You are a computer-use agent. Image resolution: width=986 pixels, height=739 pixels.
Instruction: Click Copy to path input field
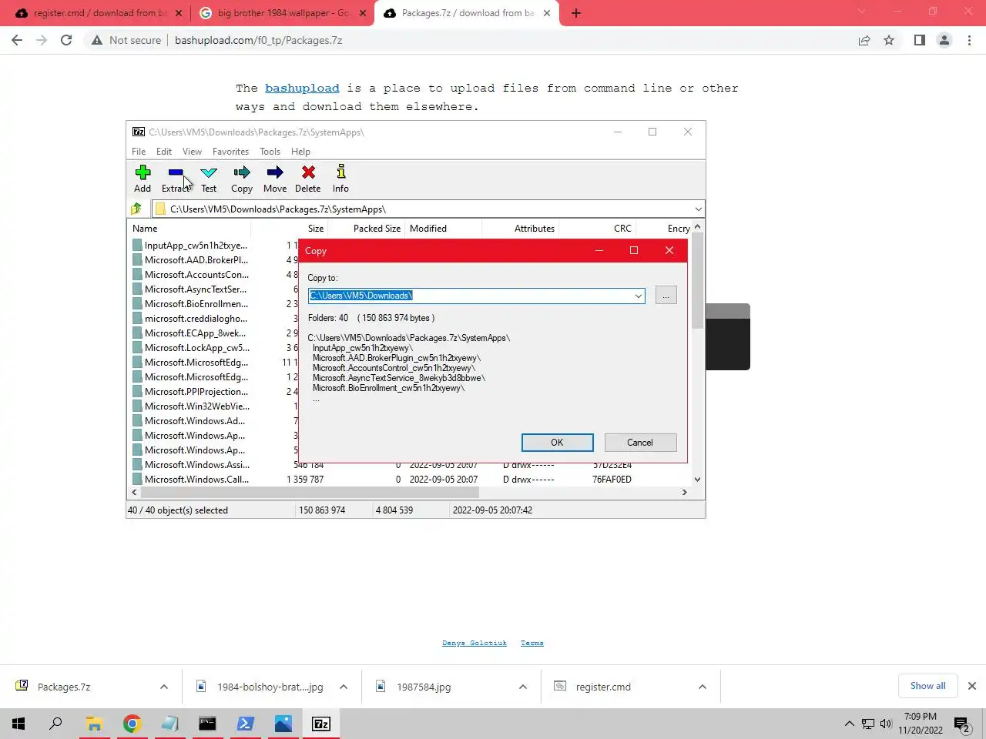[470, 296]
